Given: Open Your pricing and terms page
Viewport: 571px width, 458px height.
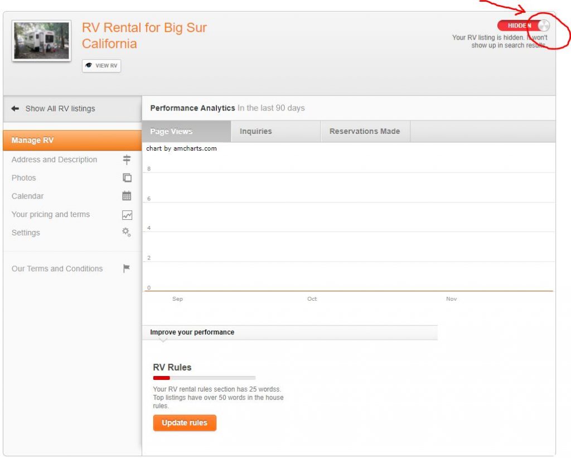Looking at the screenshot, I should pyautogui.click(x=51, y=215).
